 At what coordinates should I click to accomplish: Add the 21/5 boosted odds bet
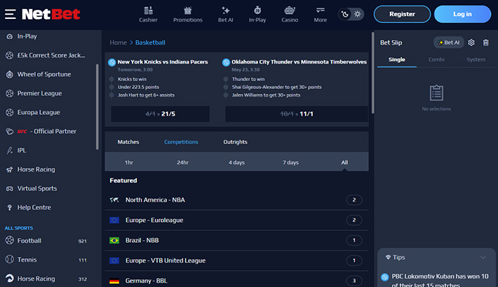[161, 114]
